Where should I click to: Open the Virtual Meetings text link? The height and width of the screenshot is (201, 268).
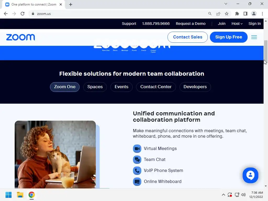pyautogui.click(x=160, y=149)
